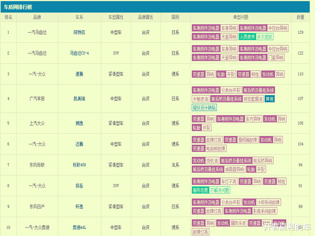Click the 服务态度 不解决问题 tag
The height and width of the screenshot is (236, 315).
coord(211,190)
